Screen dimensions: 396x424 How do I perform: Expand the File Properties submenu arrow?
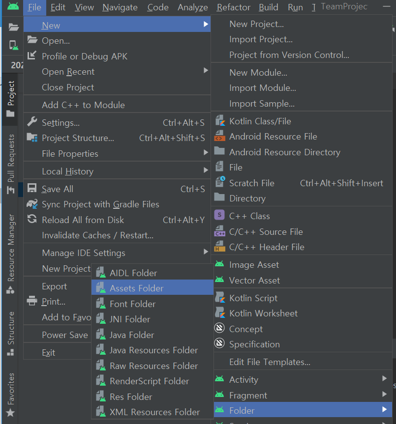[x=206, y=152]
